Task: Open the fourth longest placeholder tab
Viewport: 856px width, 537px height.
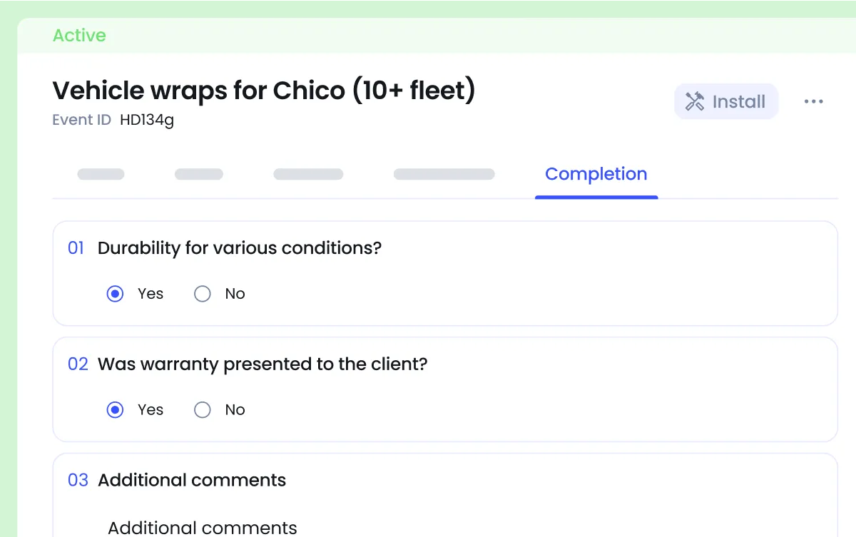Action: click(x=444, y=174)
